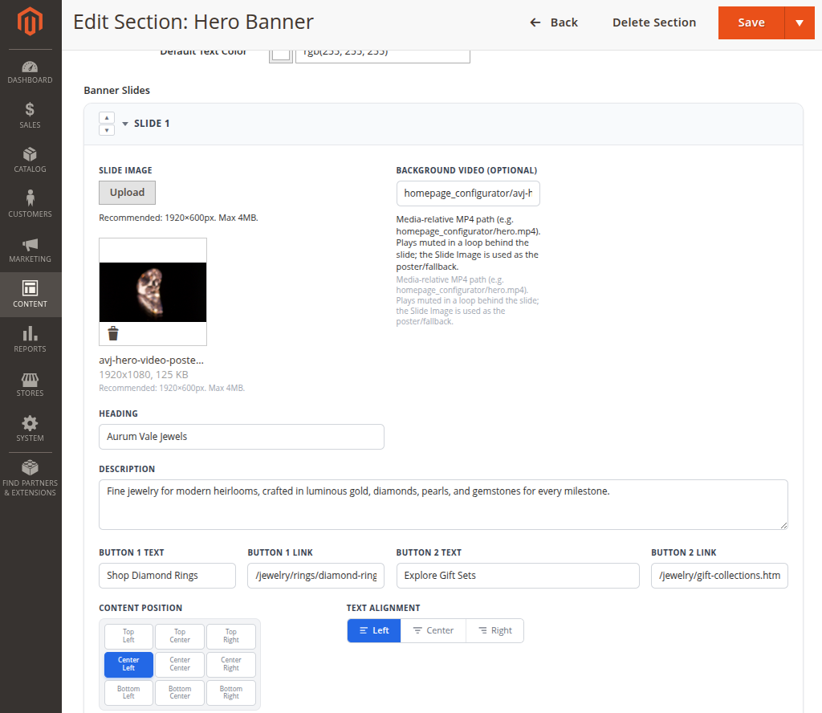
Task: Click the Upload slide image button
Action: click(x=127, y=193)
